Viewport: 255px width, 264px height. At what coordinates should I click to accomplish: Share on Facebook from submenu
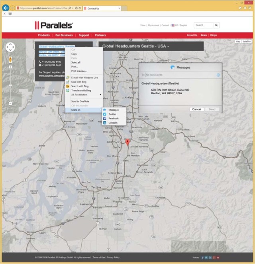click(113, 118)
